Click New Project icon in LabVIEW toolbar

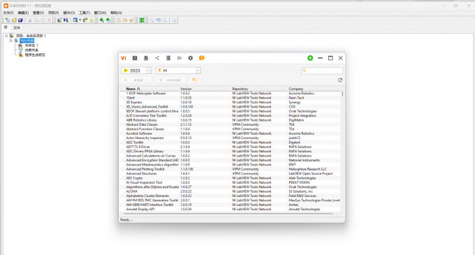(8, 20)
